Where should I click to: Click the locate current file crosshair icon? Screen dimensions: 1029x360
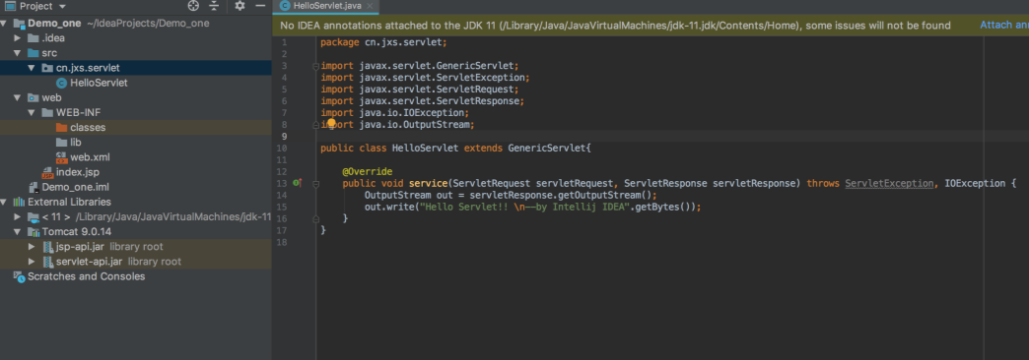pos(193,6)
